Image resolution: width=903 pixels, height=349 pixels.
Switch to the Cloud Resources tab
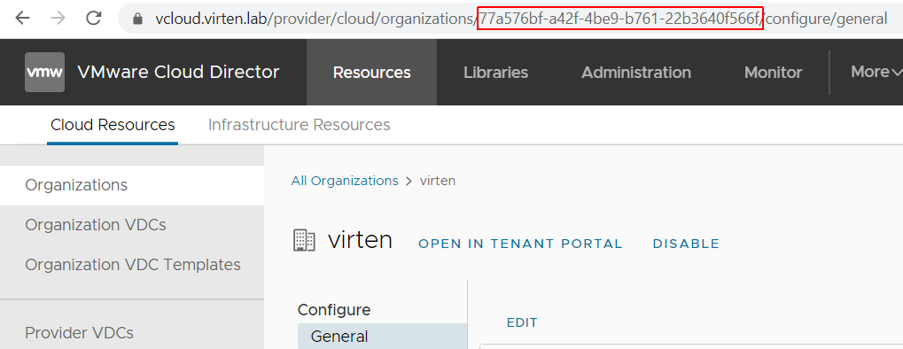coord(113,125)
